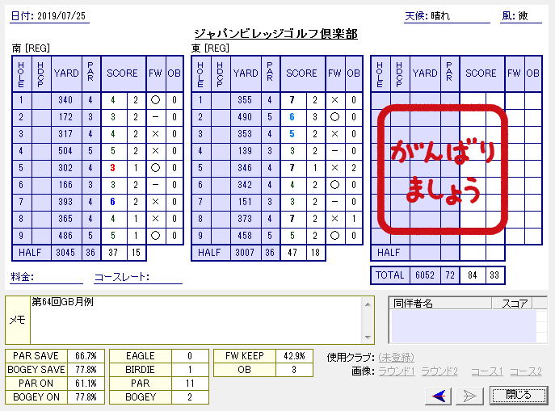
Task: Click total yardage 6052
Action: (425, 275)
